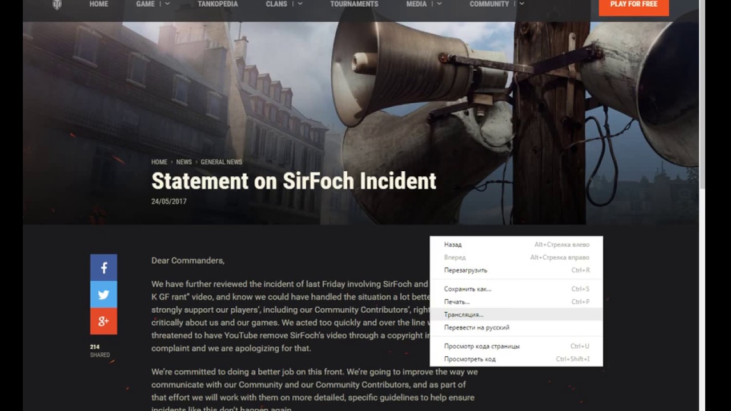Open the CLANS navigation menu
The width and height of the screenshot is (731, 411).
276,4
